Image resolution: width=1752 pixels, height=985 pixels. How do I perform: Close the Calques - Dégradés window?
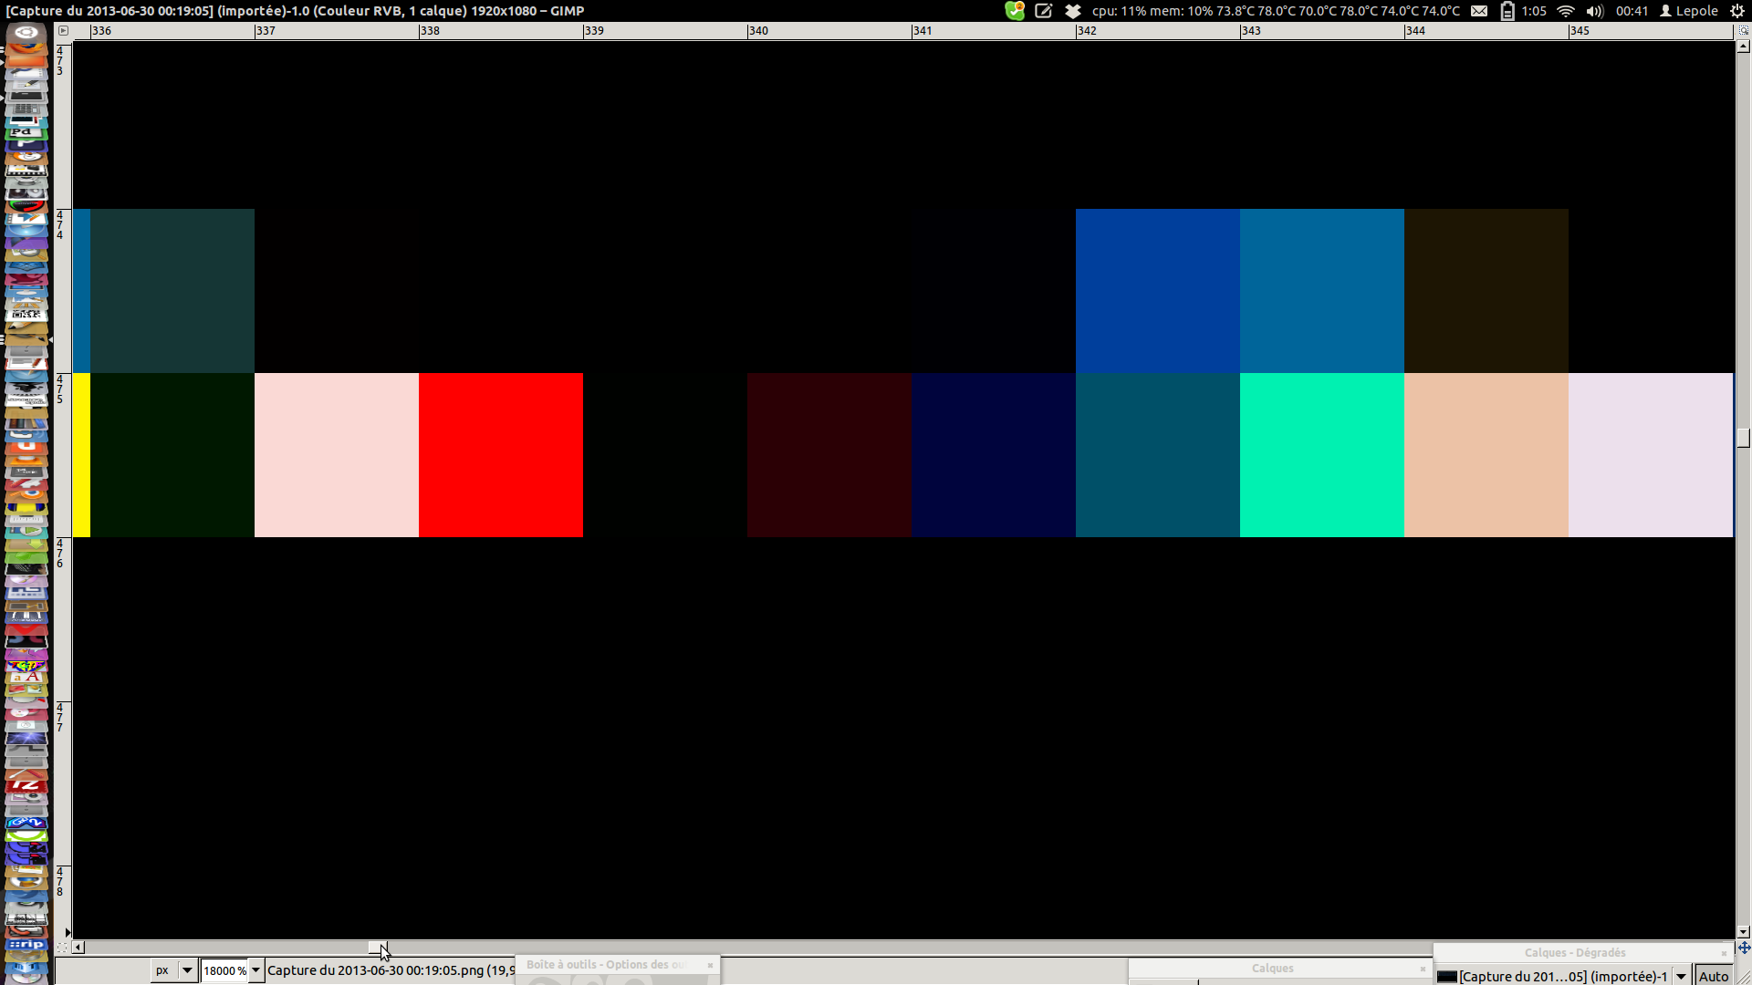tap(1724, 953)
